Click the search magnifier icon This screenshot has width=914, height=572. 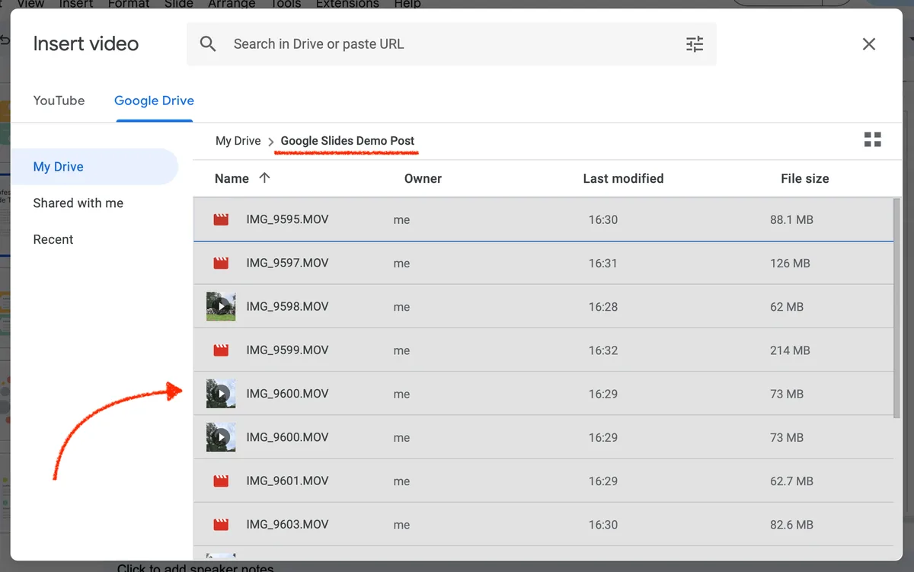[x=208, y=44]
